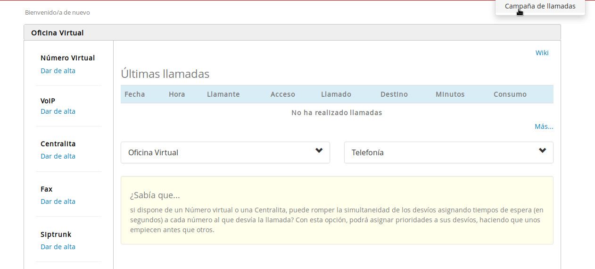Click Dar de alta under VoIP
Image resolution: width=595 pixels, height=269 pixels.
(58, 111)
